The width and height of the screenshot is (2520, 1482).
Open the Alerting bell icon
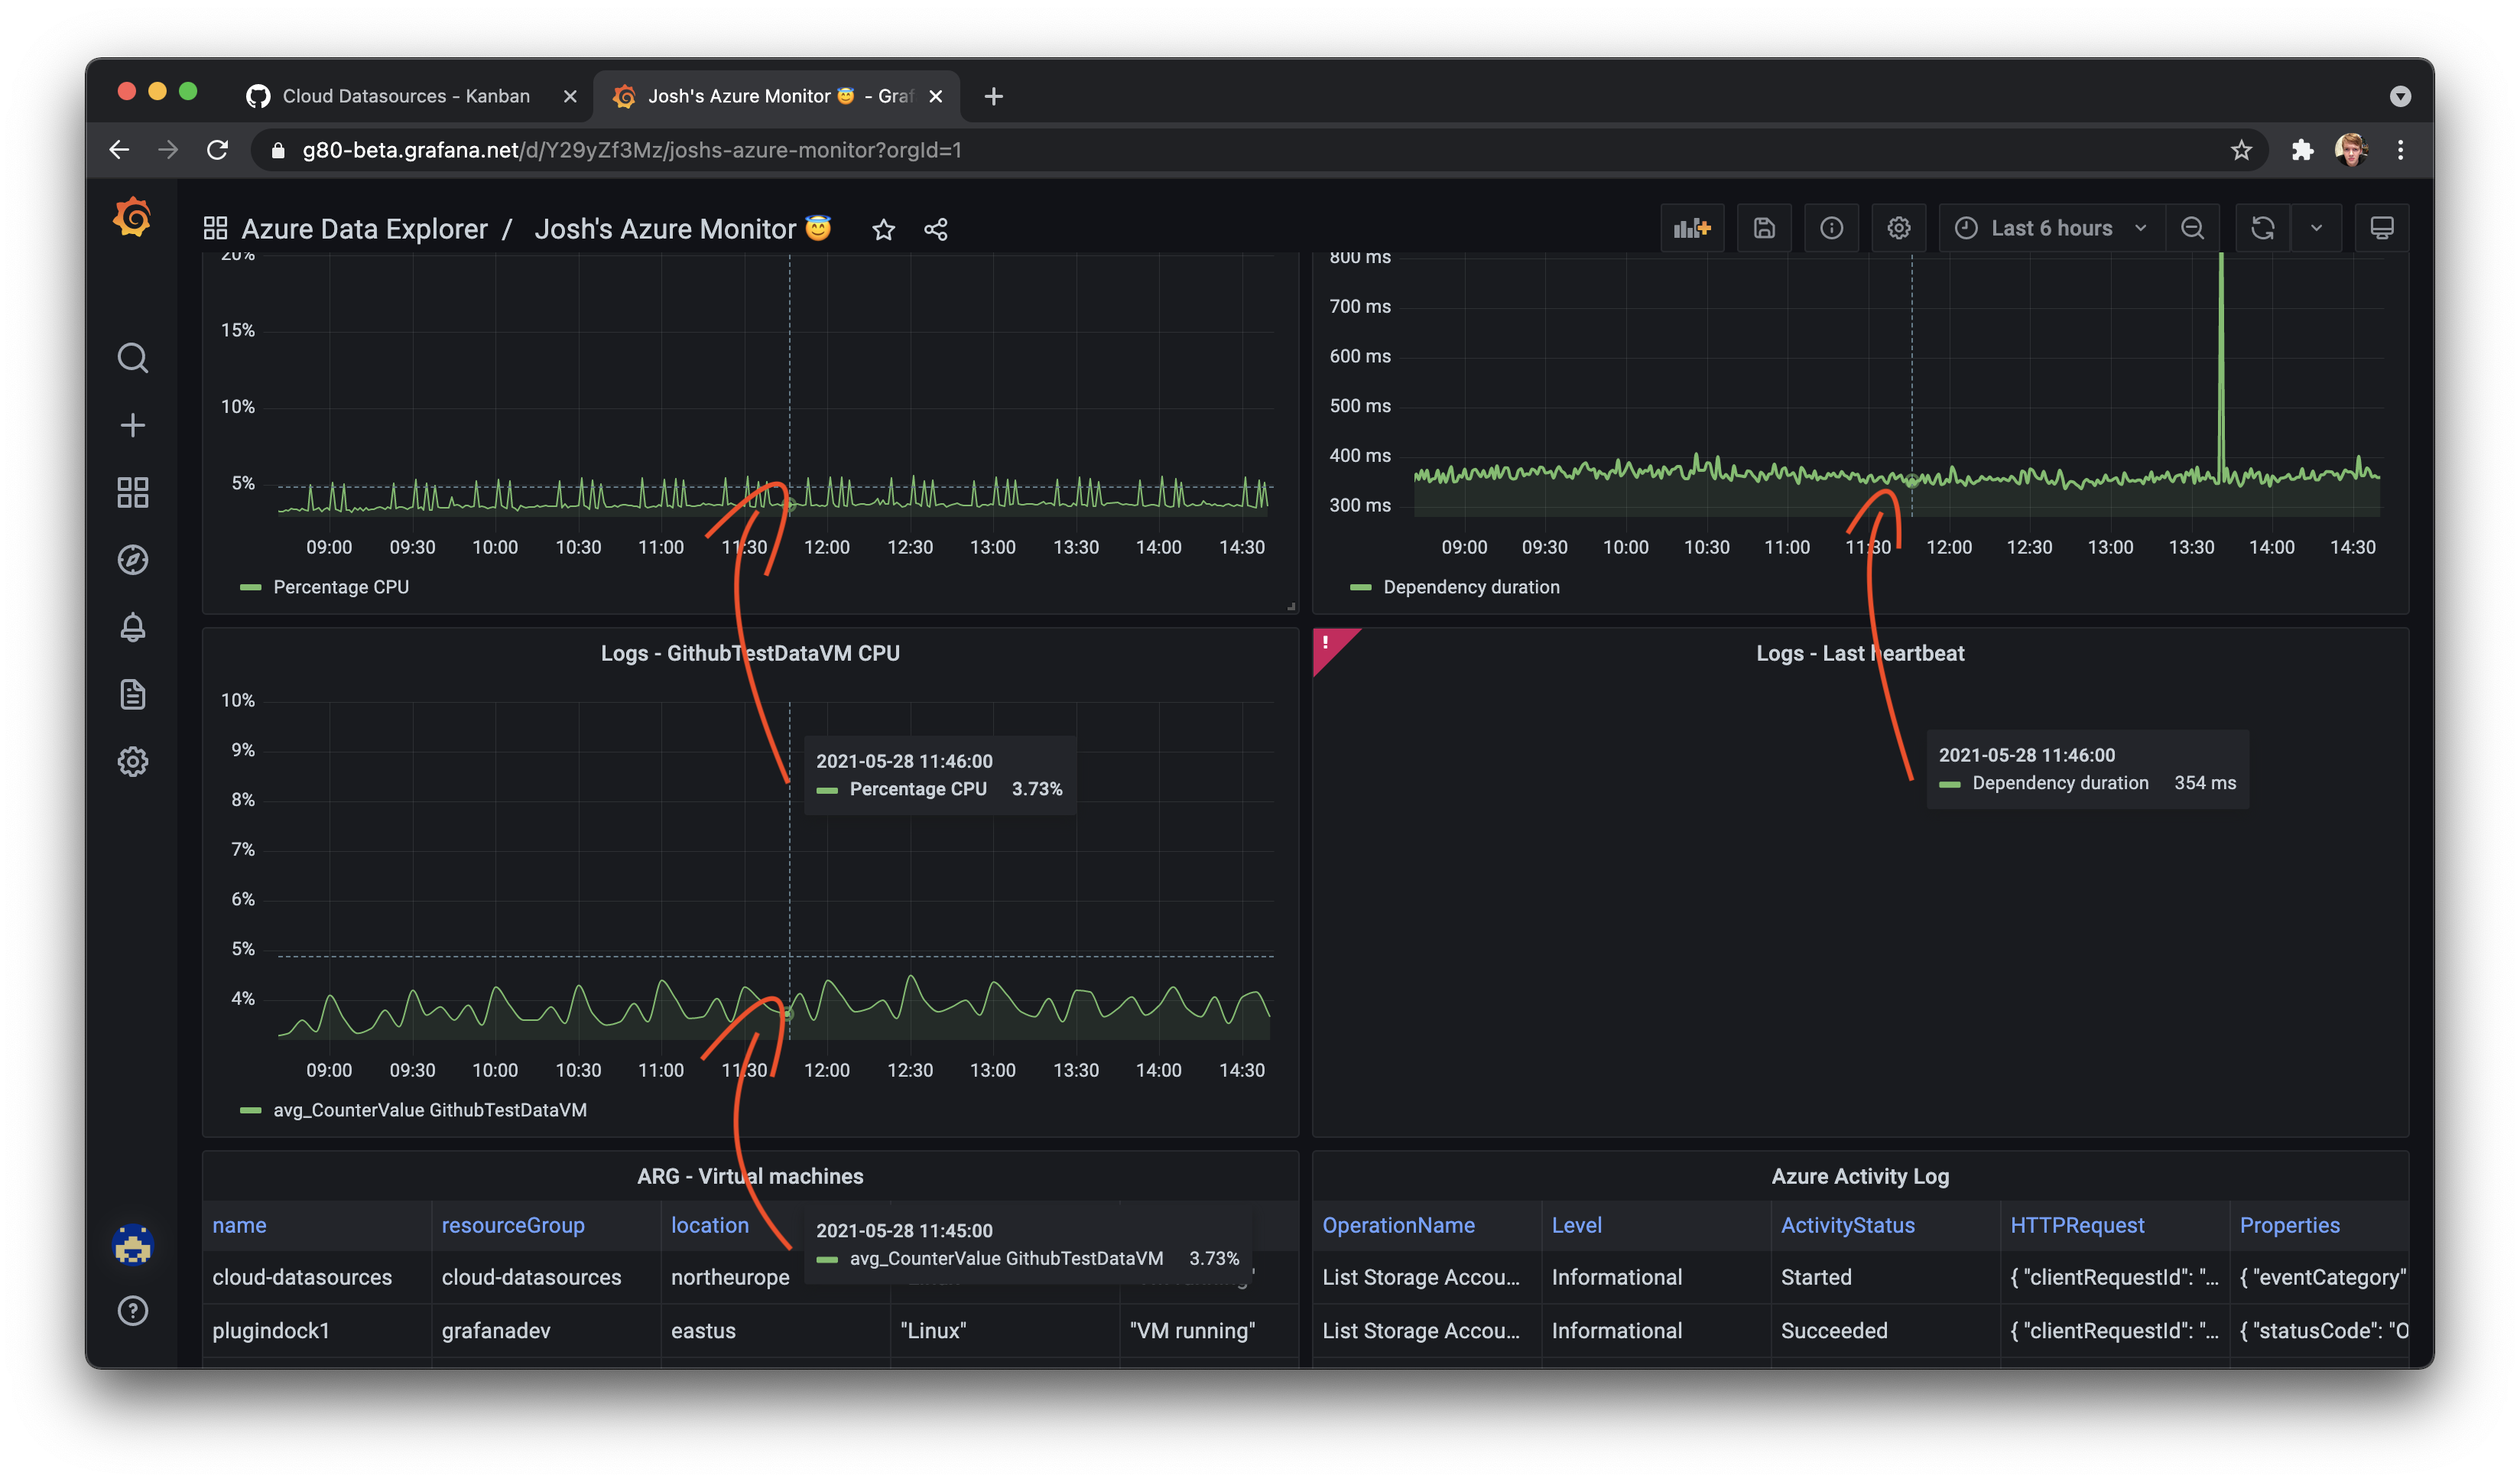click(133, 627)
